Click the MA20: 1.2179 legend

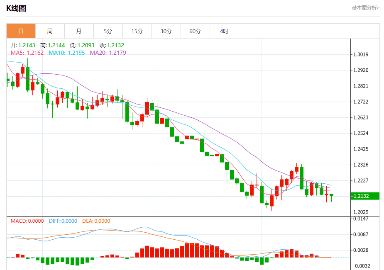click(108, 53)
